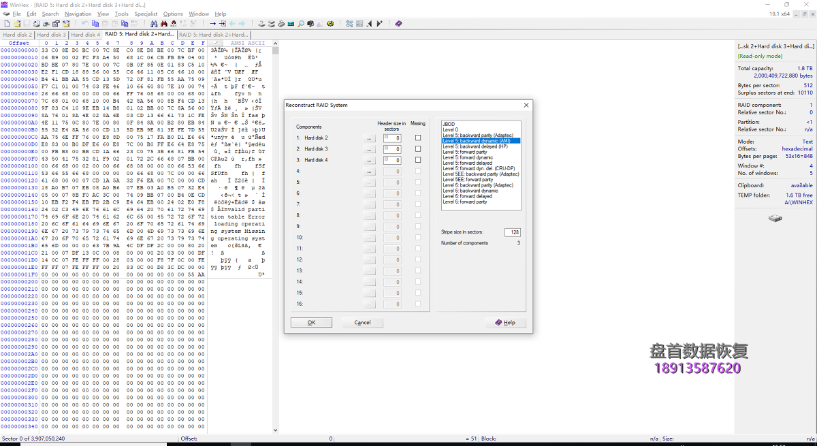
Task: Select Level 0 in RAID list
Action: coord(481,129)
